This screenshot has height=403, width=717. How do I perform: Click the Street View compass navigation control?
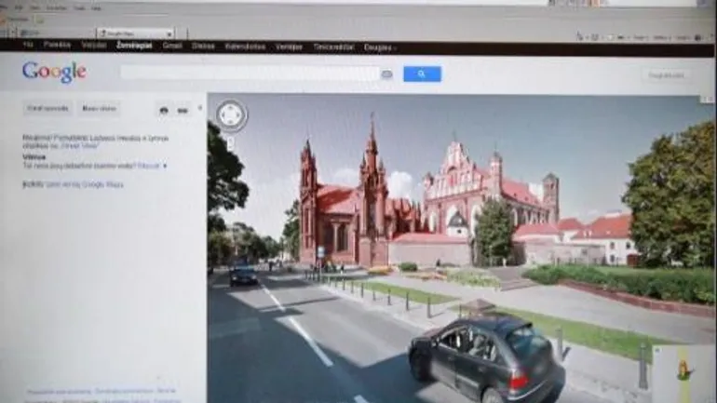[231, 115]
